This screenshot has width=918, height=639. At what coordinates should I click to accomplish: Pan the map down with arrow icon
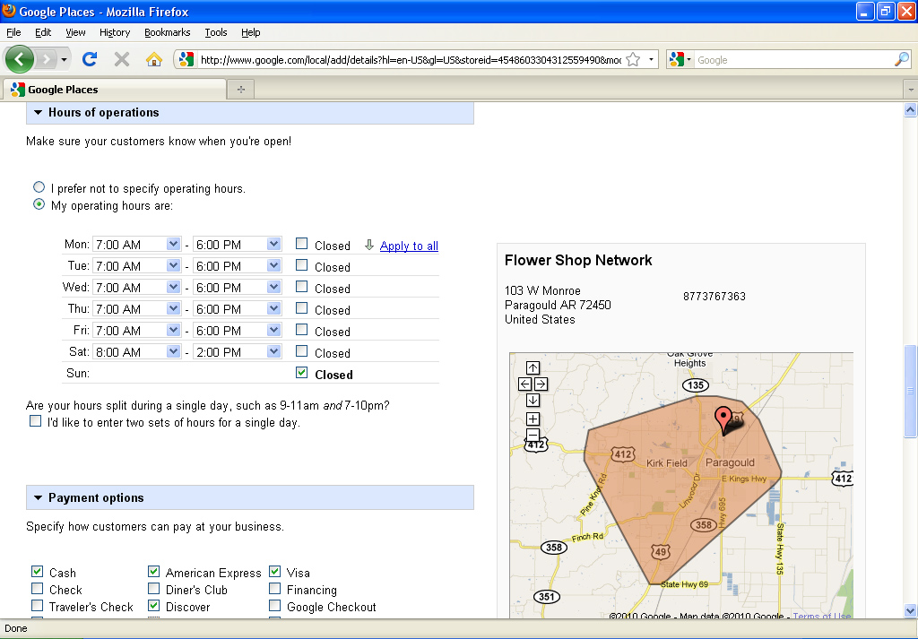(x=533, y=401)
